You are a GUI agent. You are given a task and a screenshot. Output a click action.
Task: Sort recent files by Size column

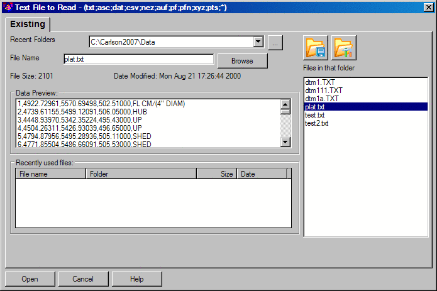pos(217,174)
